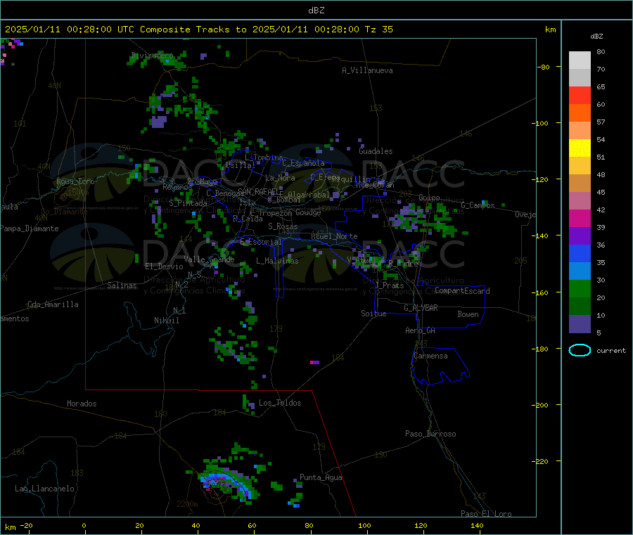Click the Pampa_Diamante label
633x535 pixels.
pos(29,228)
